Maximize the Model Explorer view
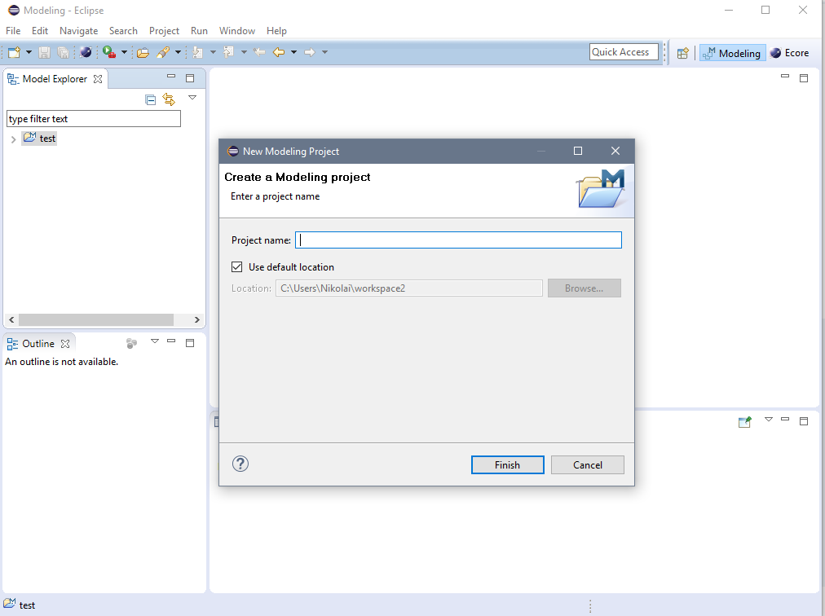The width and height of the screenshot is (825, 616). click(x=190, y=78)
